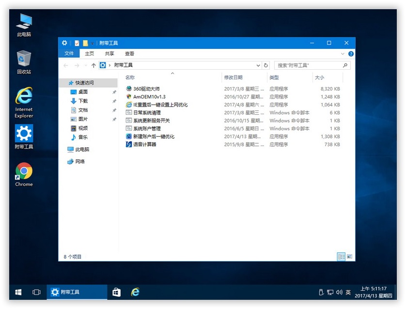Switch to details view layout

pyautogui.click(x=341, y=257)
